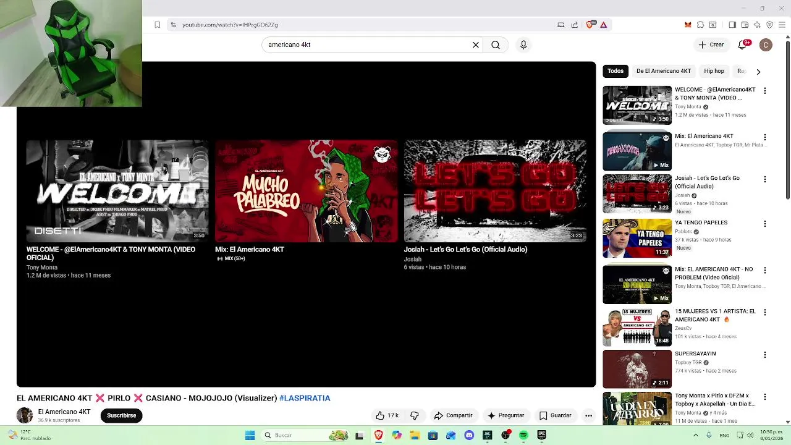Screen dimensions: 791x445
Task: Open more actions ellipsis below video
Action: [x=588, y=415]
